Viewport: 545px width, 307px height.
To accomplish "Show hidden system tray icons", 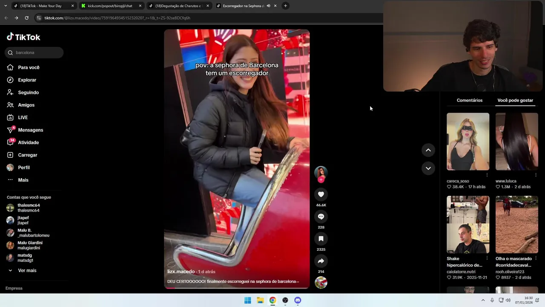I will (x=483, y=300).
